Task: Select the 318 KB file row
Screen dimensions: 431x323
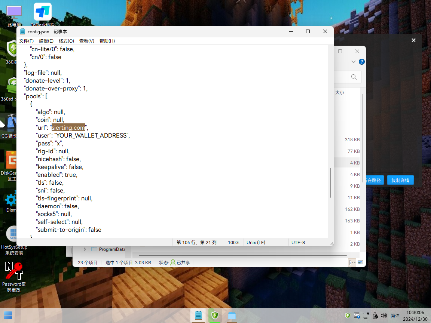Action: click(352, 140)
